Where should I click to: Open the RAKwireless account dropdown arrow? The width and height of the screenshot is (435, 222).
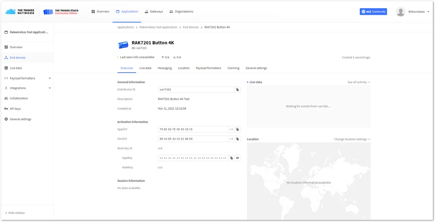click(x=428, y=12)
